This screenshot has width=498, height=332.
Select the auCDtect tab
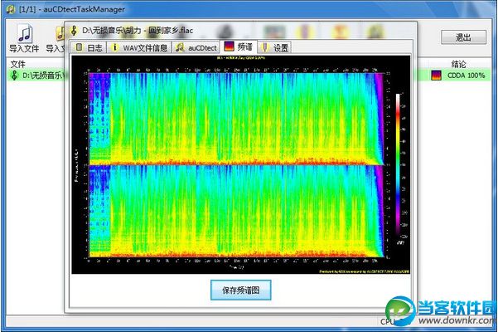196,48
